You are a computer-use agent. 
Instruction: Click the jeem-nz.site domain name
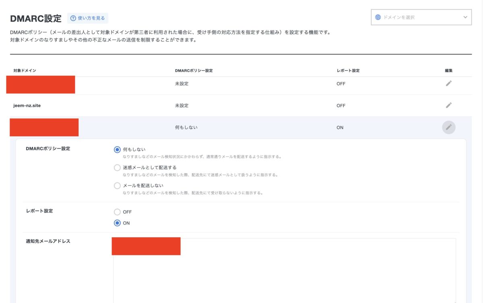click(27, 106)
